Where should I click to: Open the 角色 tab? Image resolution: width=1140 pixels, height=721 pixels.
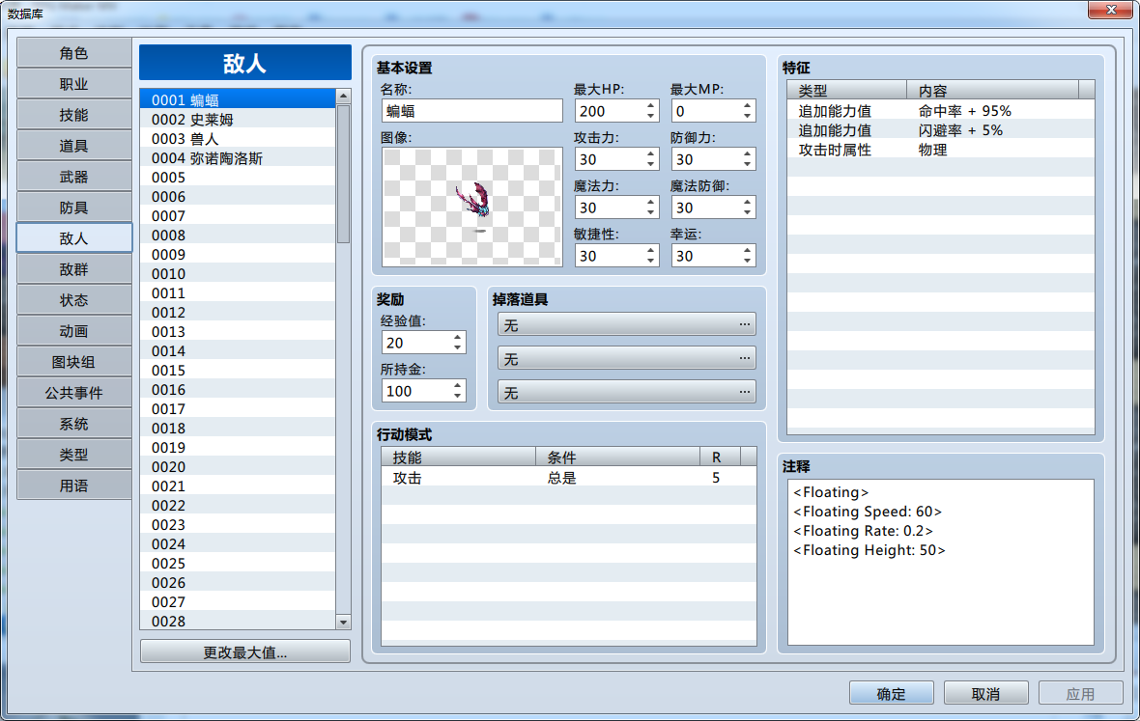point(73,53)
